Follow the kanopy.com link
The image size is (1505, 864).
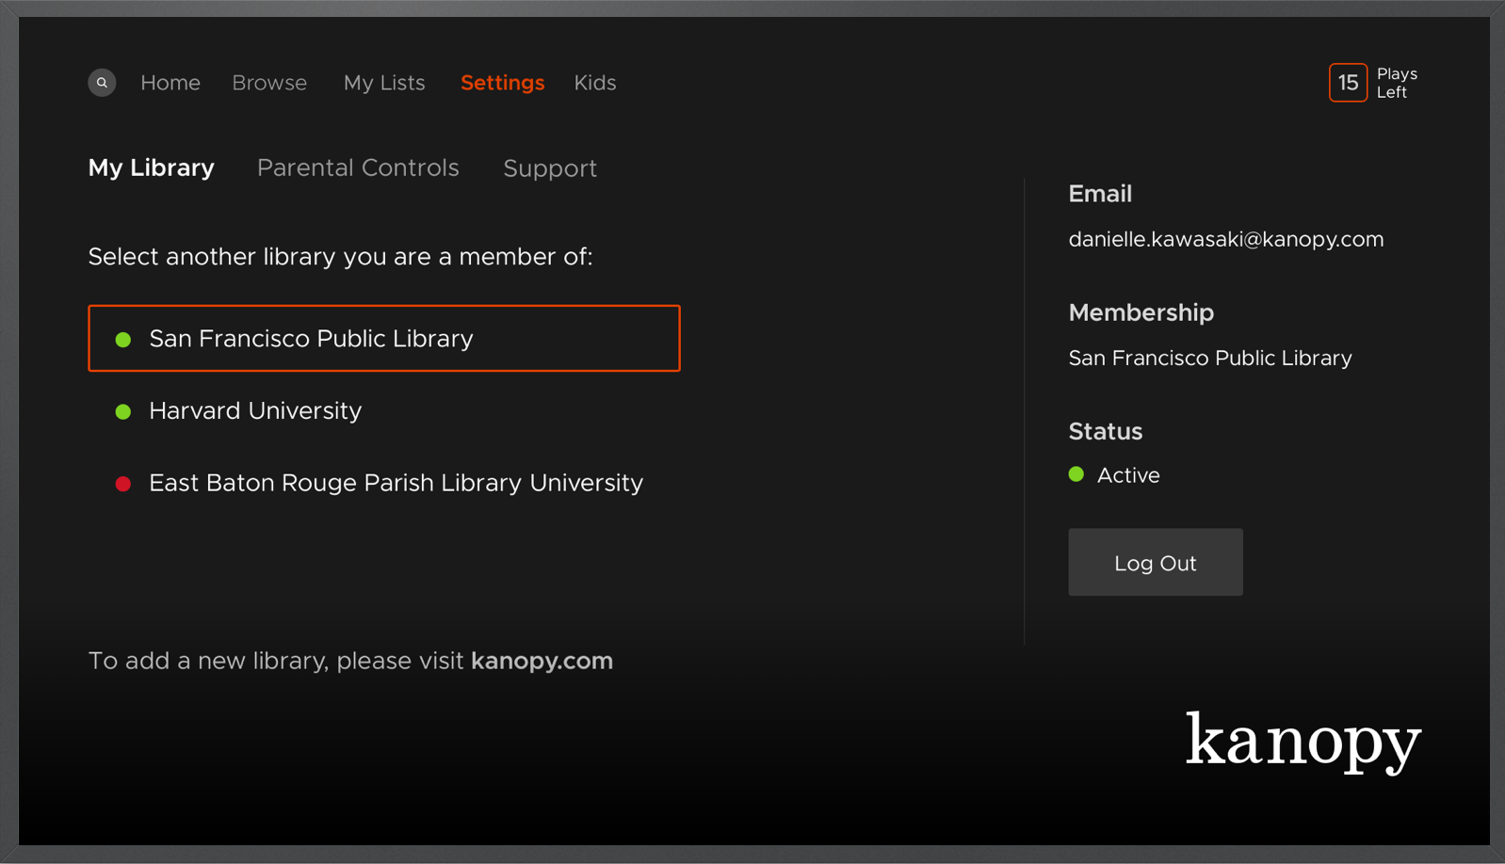point(542,661)
